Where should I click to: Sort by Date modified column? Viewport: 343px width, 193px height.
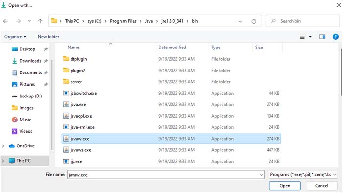(172, 48)
